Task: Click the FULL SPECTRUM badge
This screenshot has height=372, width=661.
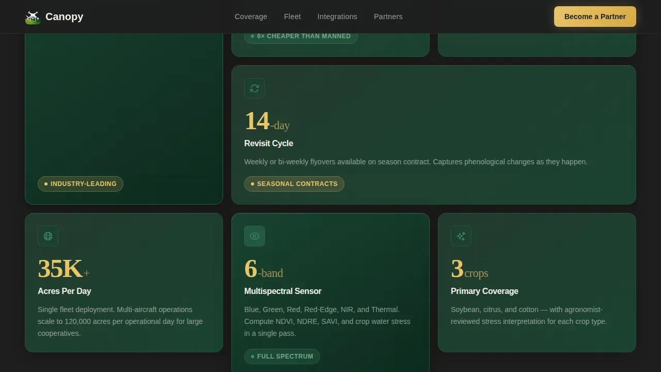Action: tap(282, 357)
